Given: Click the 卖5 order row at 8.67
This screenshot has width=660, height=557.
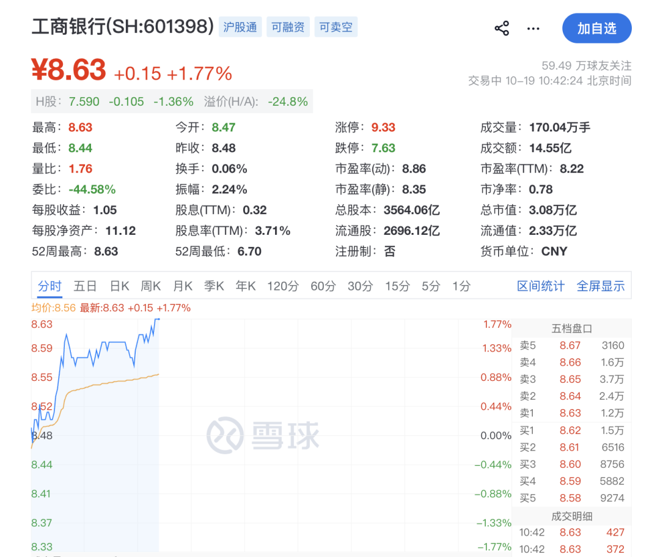Looking at the screenshot, I should (x=572, y=345).
